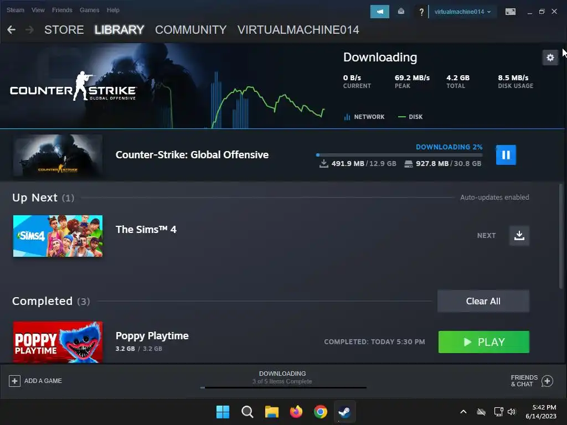Start The Sims 4 download now
The image size is (567, 425).
click(519, 236)
